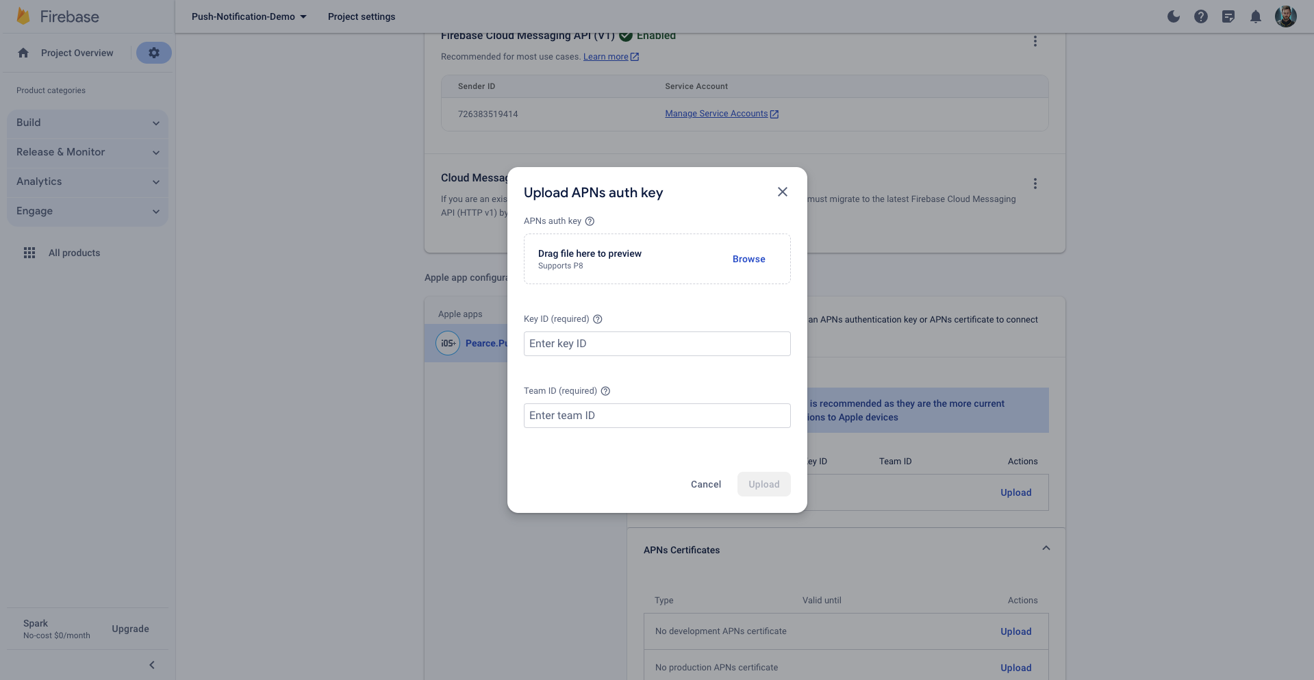Click the Project Overview home icon

23,53
